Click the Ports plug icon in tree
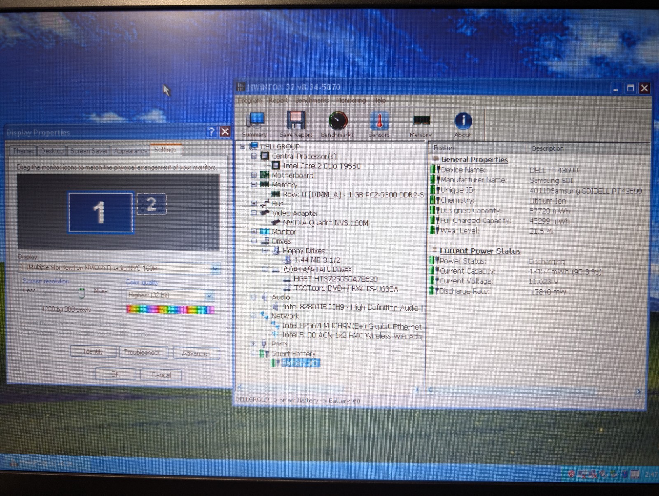659x496 pixels. click(x=264, y=344)
